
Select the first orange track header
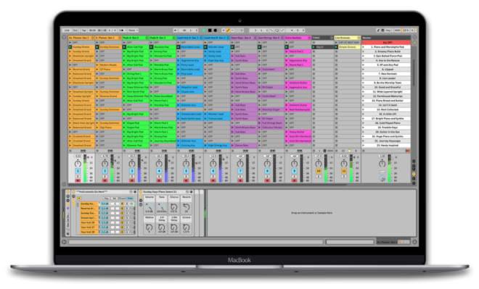81,38
